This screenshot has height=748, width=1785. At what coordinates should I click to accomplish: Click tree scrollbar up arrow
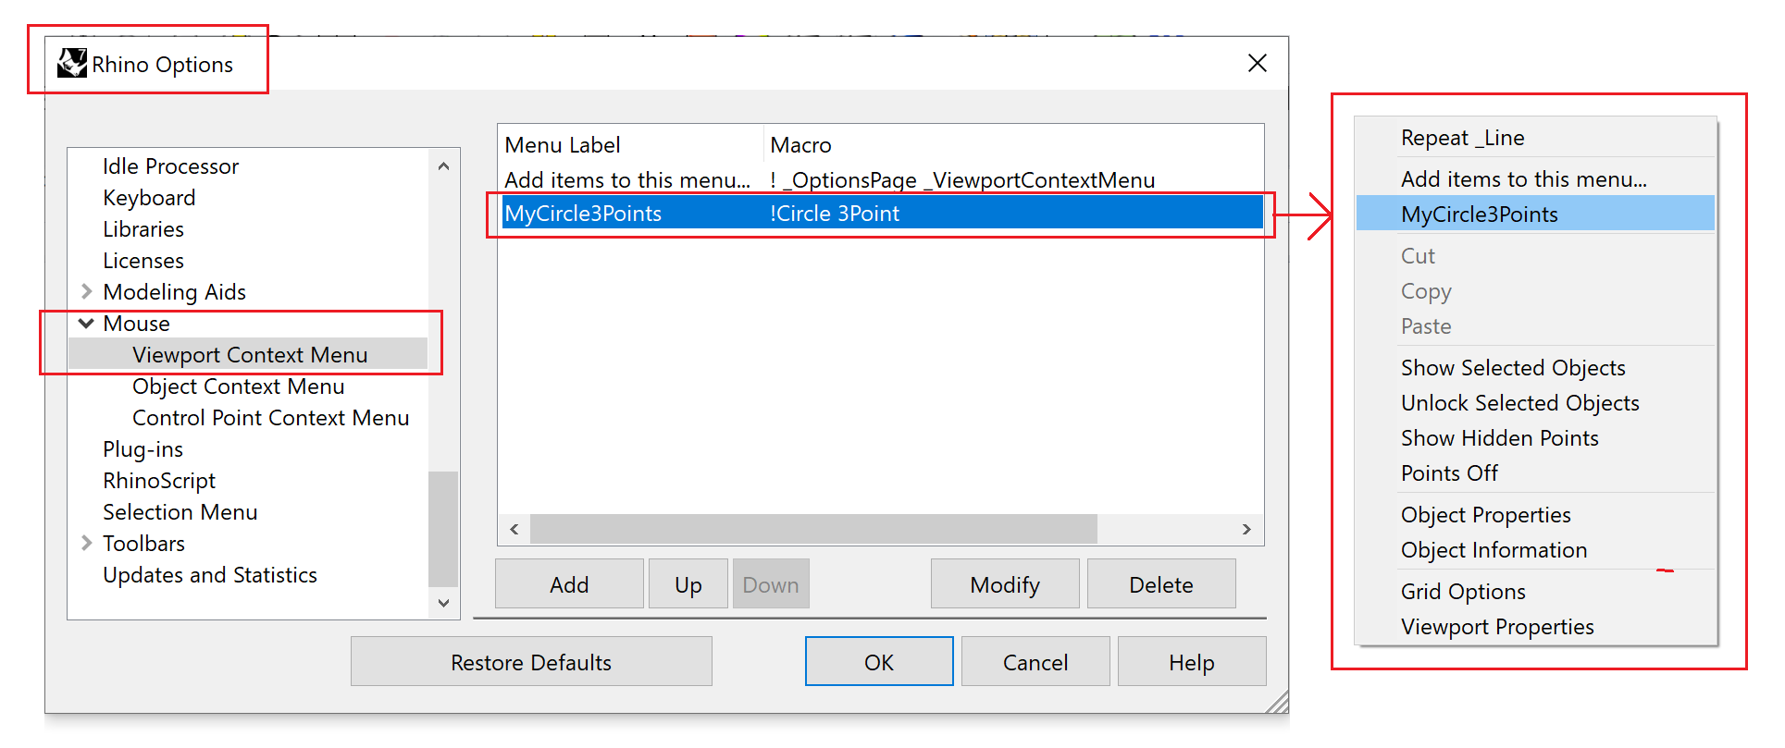tap(443, 166)
